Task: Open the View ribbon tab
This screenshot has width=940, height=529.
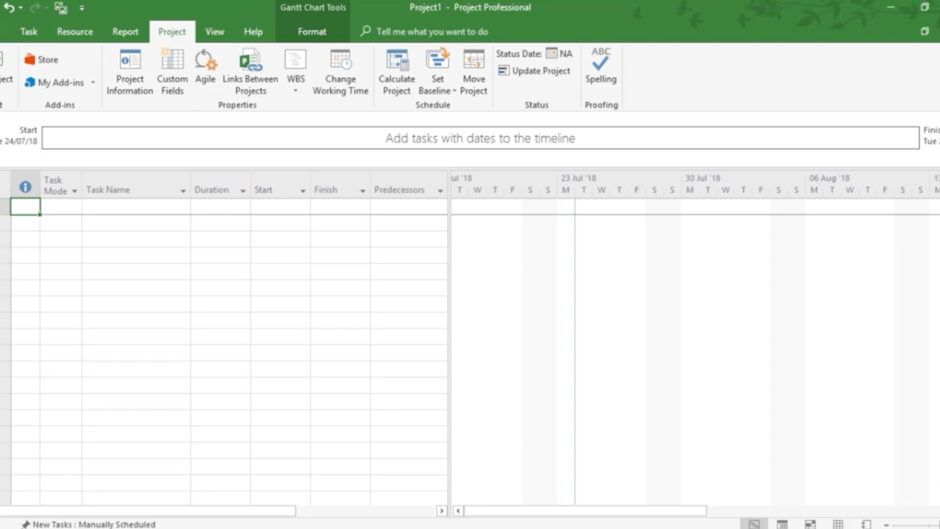Action: 214,32
